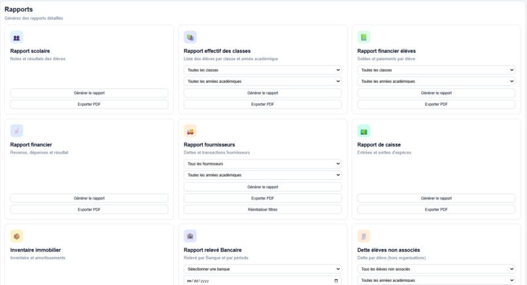
Task: Export Rapport financier as PDF
Action: click(89, 209)
